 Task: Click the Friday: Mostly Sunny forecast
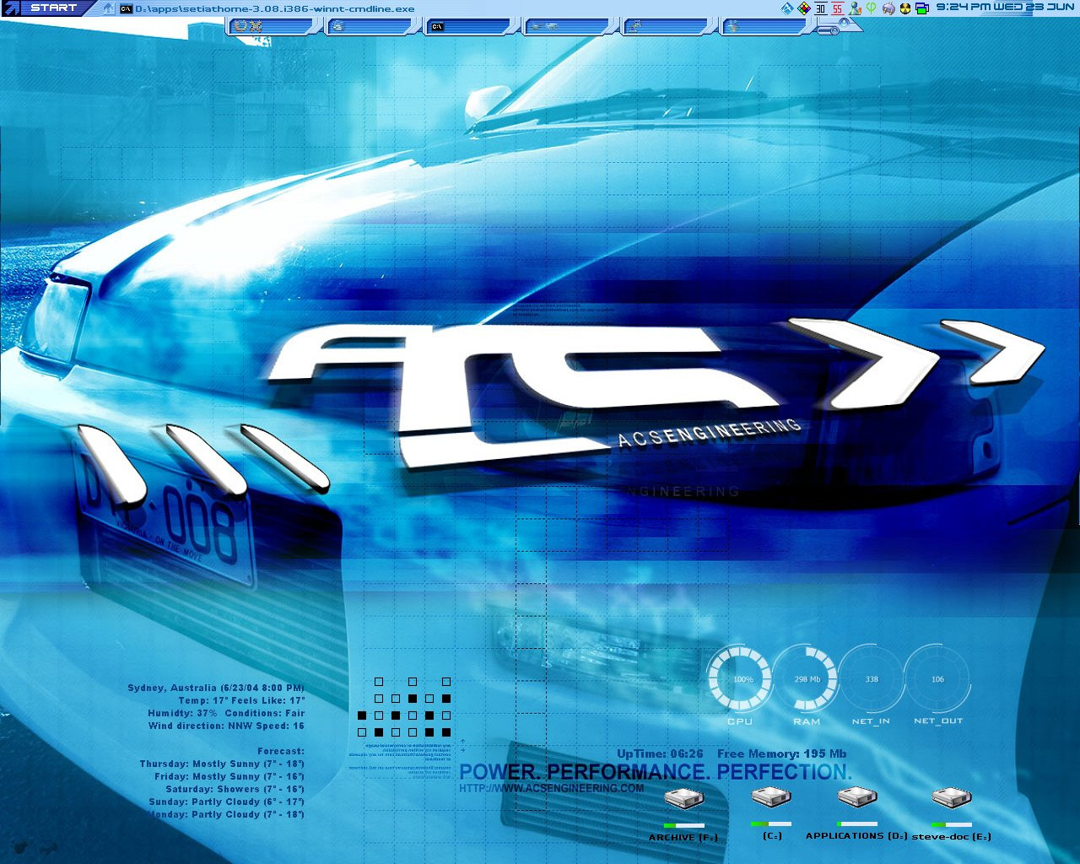229,776
